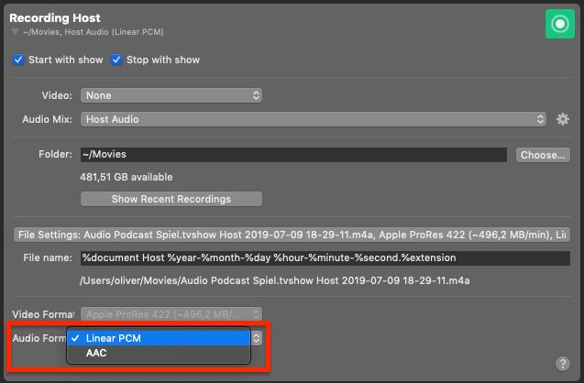This screenshot has height=383, width=584.
Task: Click the Recording Host title
Action: [55, 17]
